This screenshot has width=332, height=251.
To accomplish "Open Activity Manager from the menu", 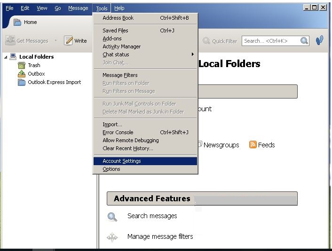I will pyautogui.click(x=145, y=46).
